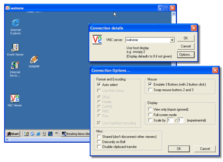The width and height of the screenshot is (223, 162).
Task: Expand quick launch overflow chevron
Action: point(56,133)
